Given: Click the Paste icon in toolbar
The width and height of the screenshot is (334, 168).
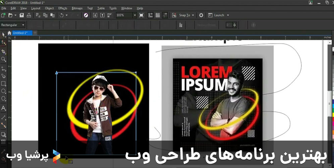Looking at the screenshot, I should (x=52, y=15).
